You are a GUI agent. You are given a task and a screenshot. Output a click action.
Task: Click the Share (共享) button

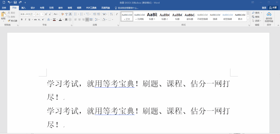(273, 8)
